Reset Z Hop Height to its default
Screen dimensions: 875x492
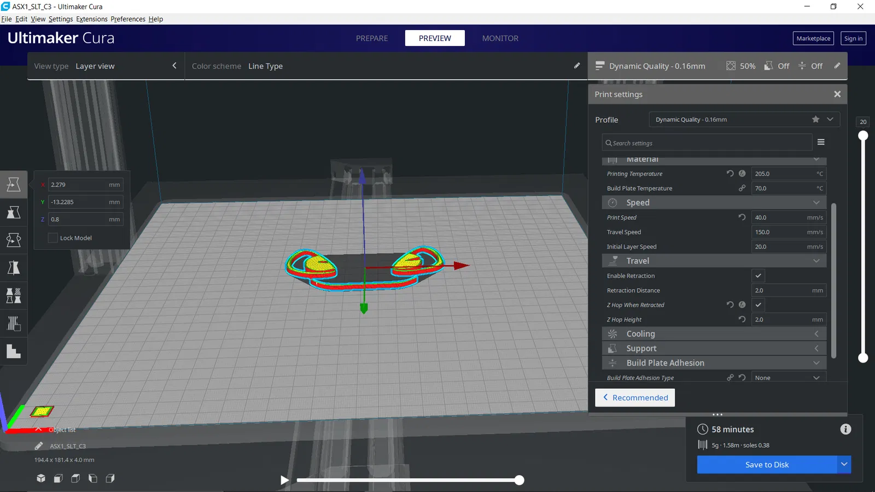pyautogui.click(x=742, y=319)
